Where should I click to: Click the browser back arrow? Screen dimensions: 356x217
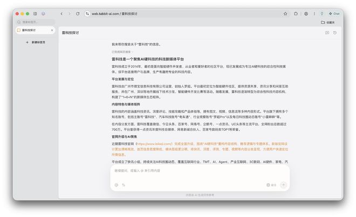click(x=61, y=13)
